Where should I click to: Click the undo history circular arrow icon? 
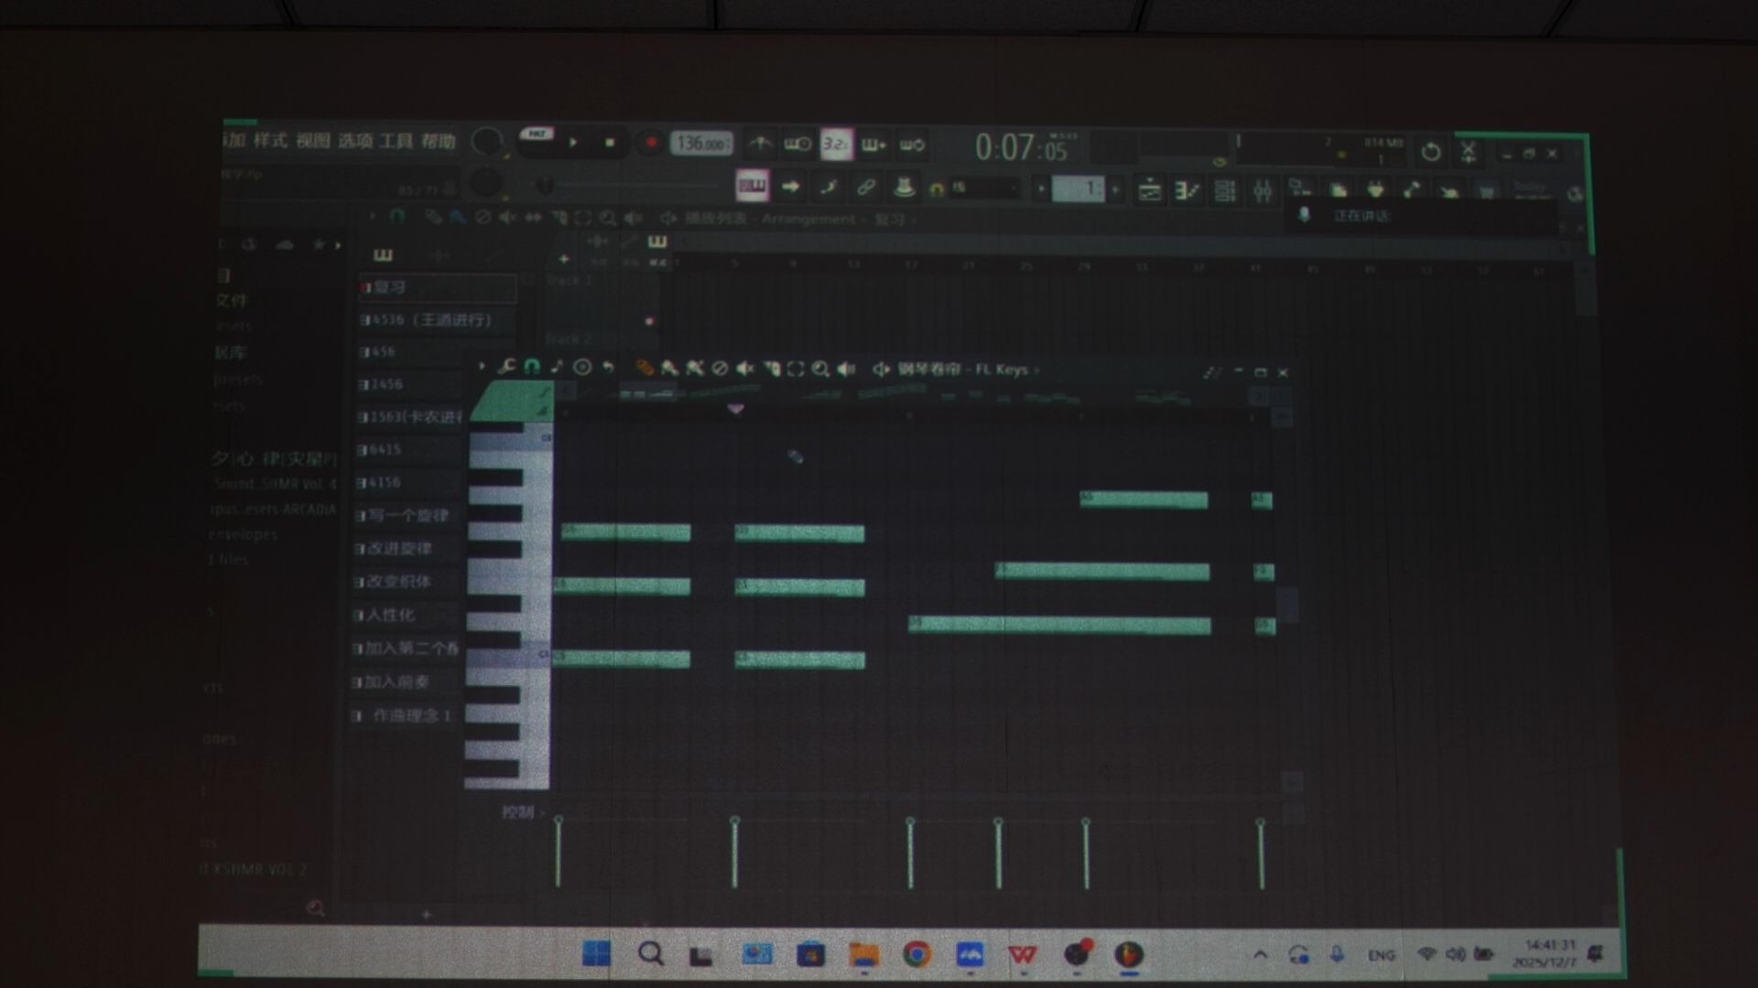pyautogui.click(x=1431, y=152)
